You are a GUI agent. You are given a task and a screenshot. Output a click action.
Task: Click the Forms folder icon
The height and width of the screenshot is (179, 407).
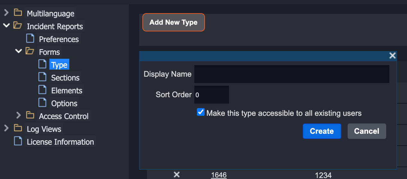pos(30,51)
